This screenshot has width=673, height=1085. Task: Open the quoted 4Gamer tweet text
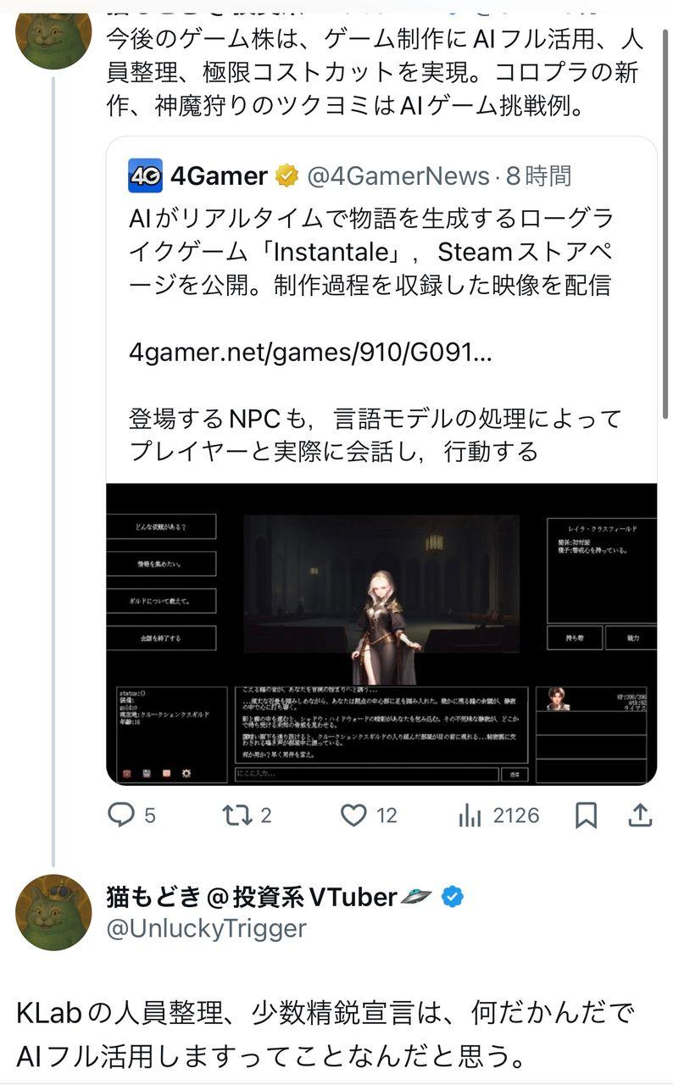coord(371,252)
